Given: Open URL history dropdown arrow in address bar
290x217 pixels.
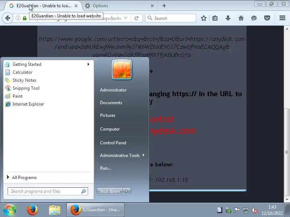Looking at the screenshot, I should click(125, 18).
